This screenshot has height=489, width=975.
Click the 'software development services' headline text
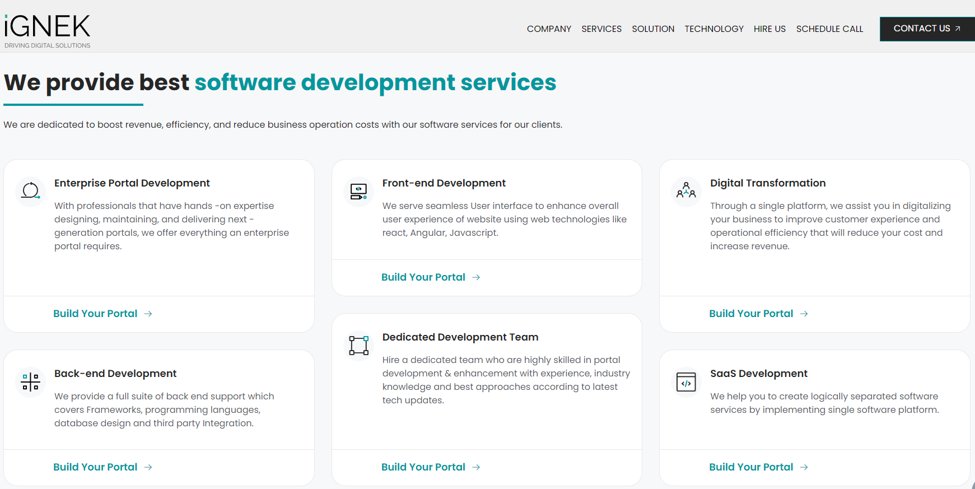pyautogui.click(x=375, y=82)
